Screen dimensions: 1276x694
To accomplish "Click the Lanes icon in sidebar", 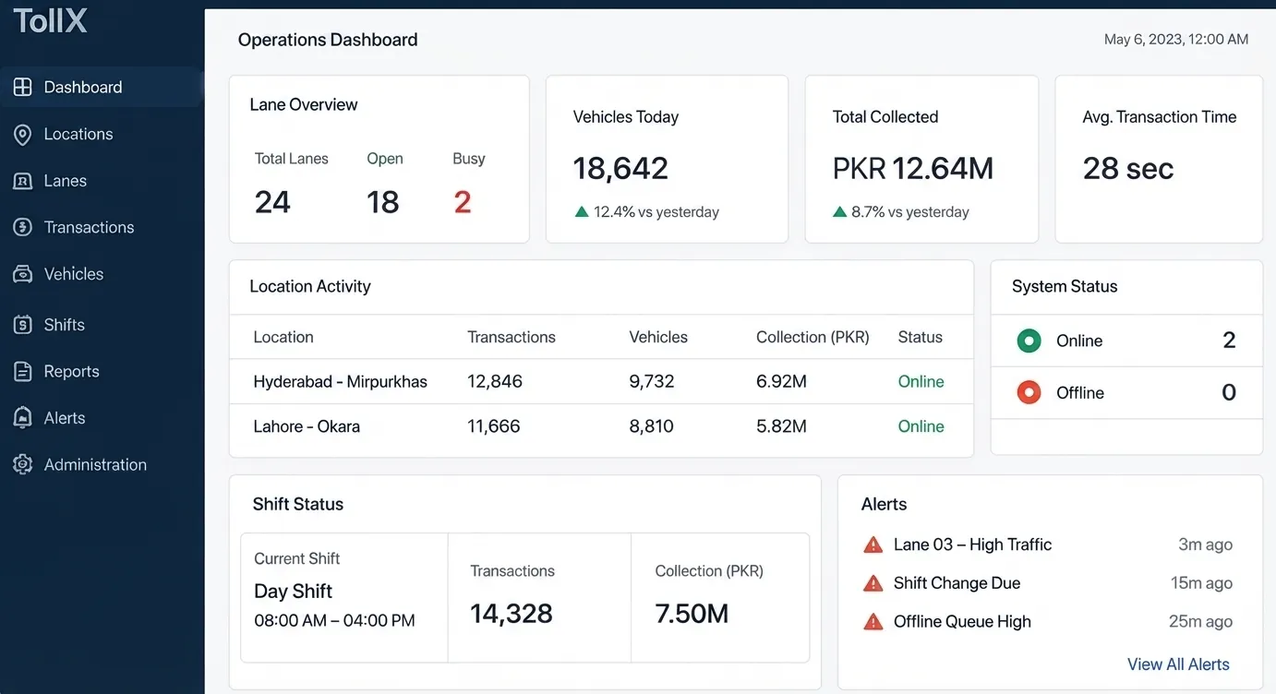I will click(x=23, y=181).
